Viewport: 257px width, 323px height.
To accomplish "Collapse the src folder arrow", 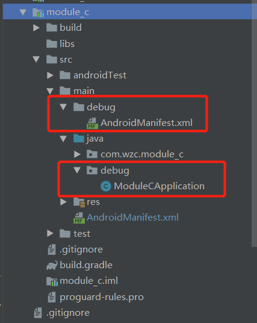I will [x=36, y=59].
